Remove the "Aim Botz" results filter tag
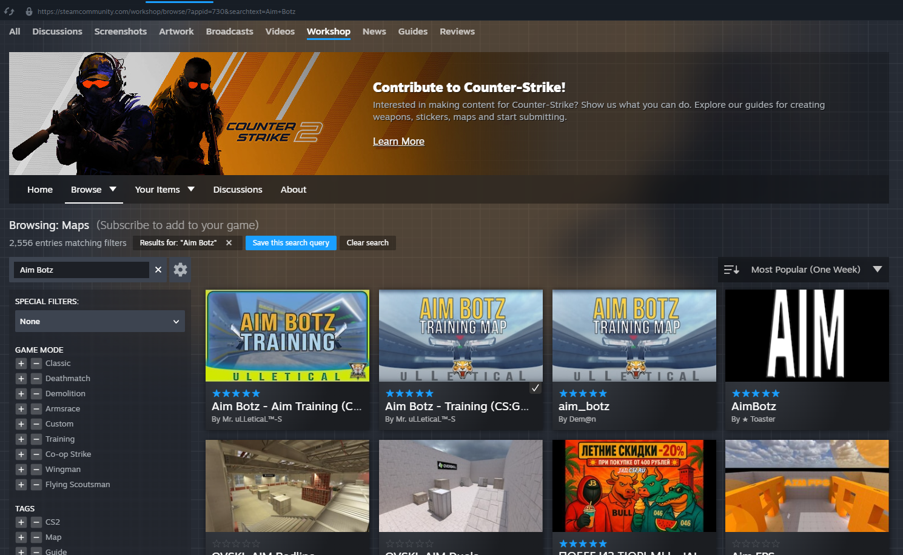 pyautogui.click(x=229, y=243)
